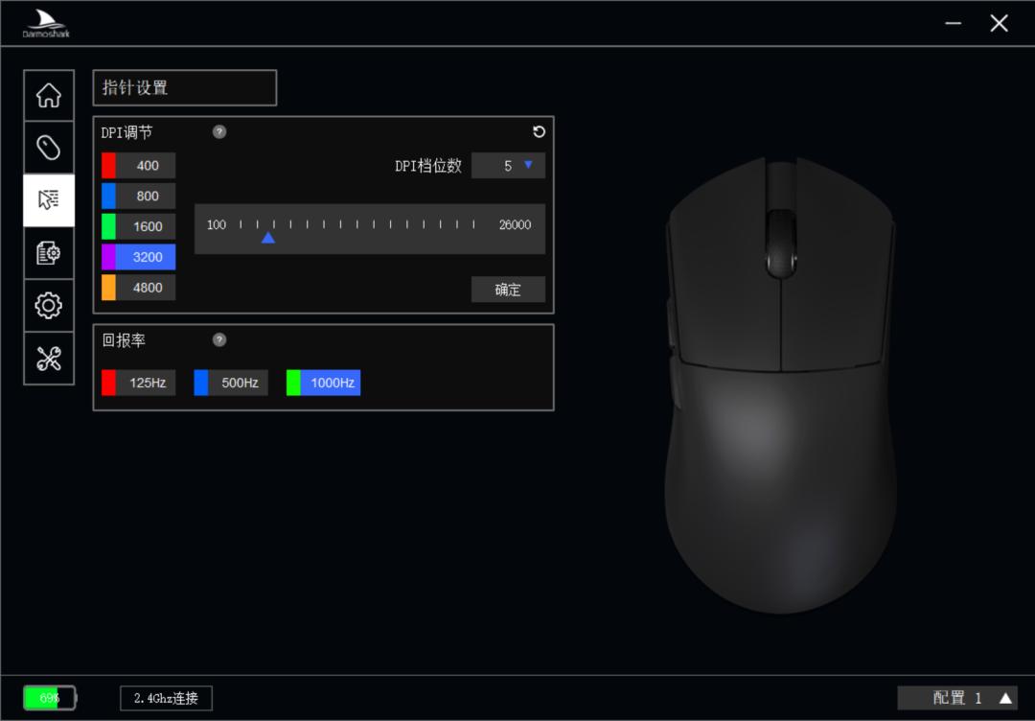This screenshot has height=721, width=1035.
Task: Select the 4800 DPI level
Action: tap(139, 288)
